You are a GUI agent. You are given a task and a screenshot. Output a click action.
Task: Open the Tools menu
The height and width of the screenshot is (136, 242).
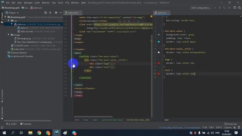click(60, 3)
